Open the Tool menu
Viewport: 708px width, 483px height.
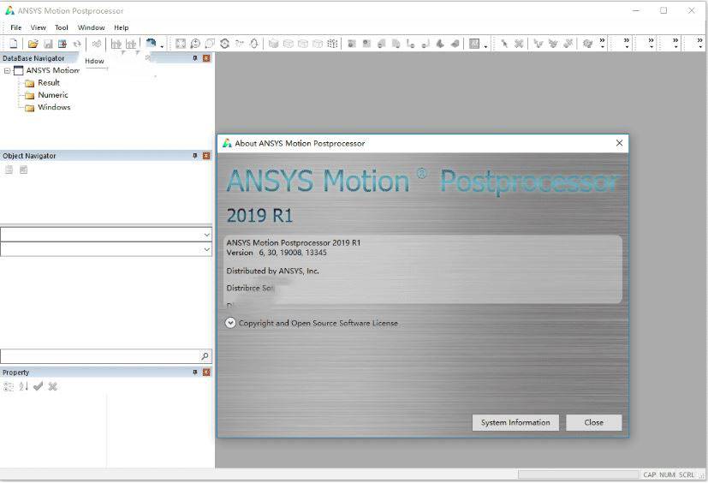point(62,27)
